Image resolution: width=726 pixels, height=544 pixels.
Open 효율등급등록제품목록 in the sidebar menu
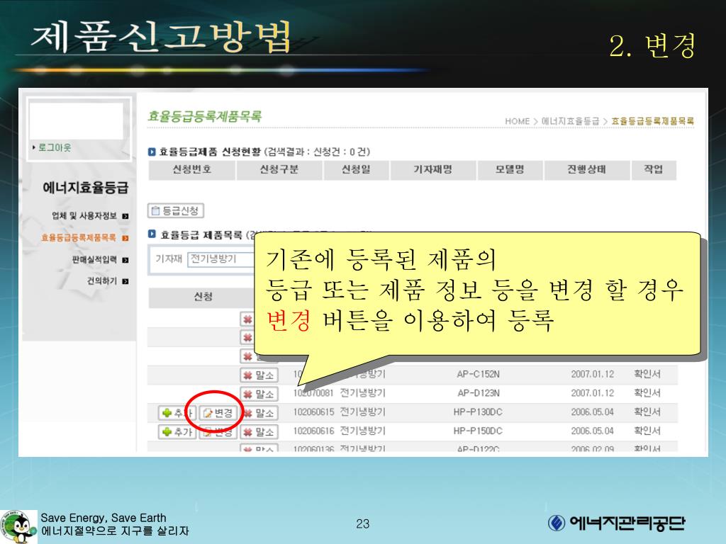click(x=79, y=238)
